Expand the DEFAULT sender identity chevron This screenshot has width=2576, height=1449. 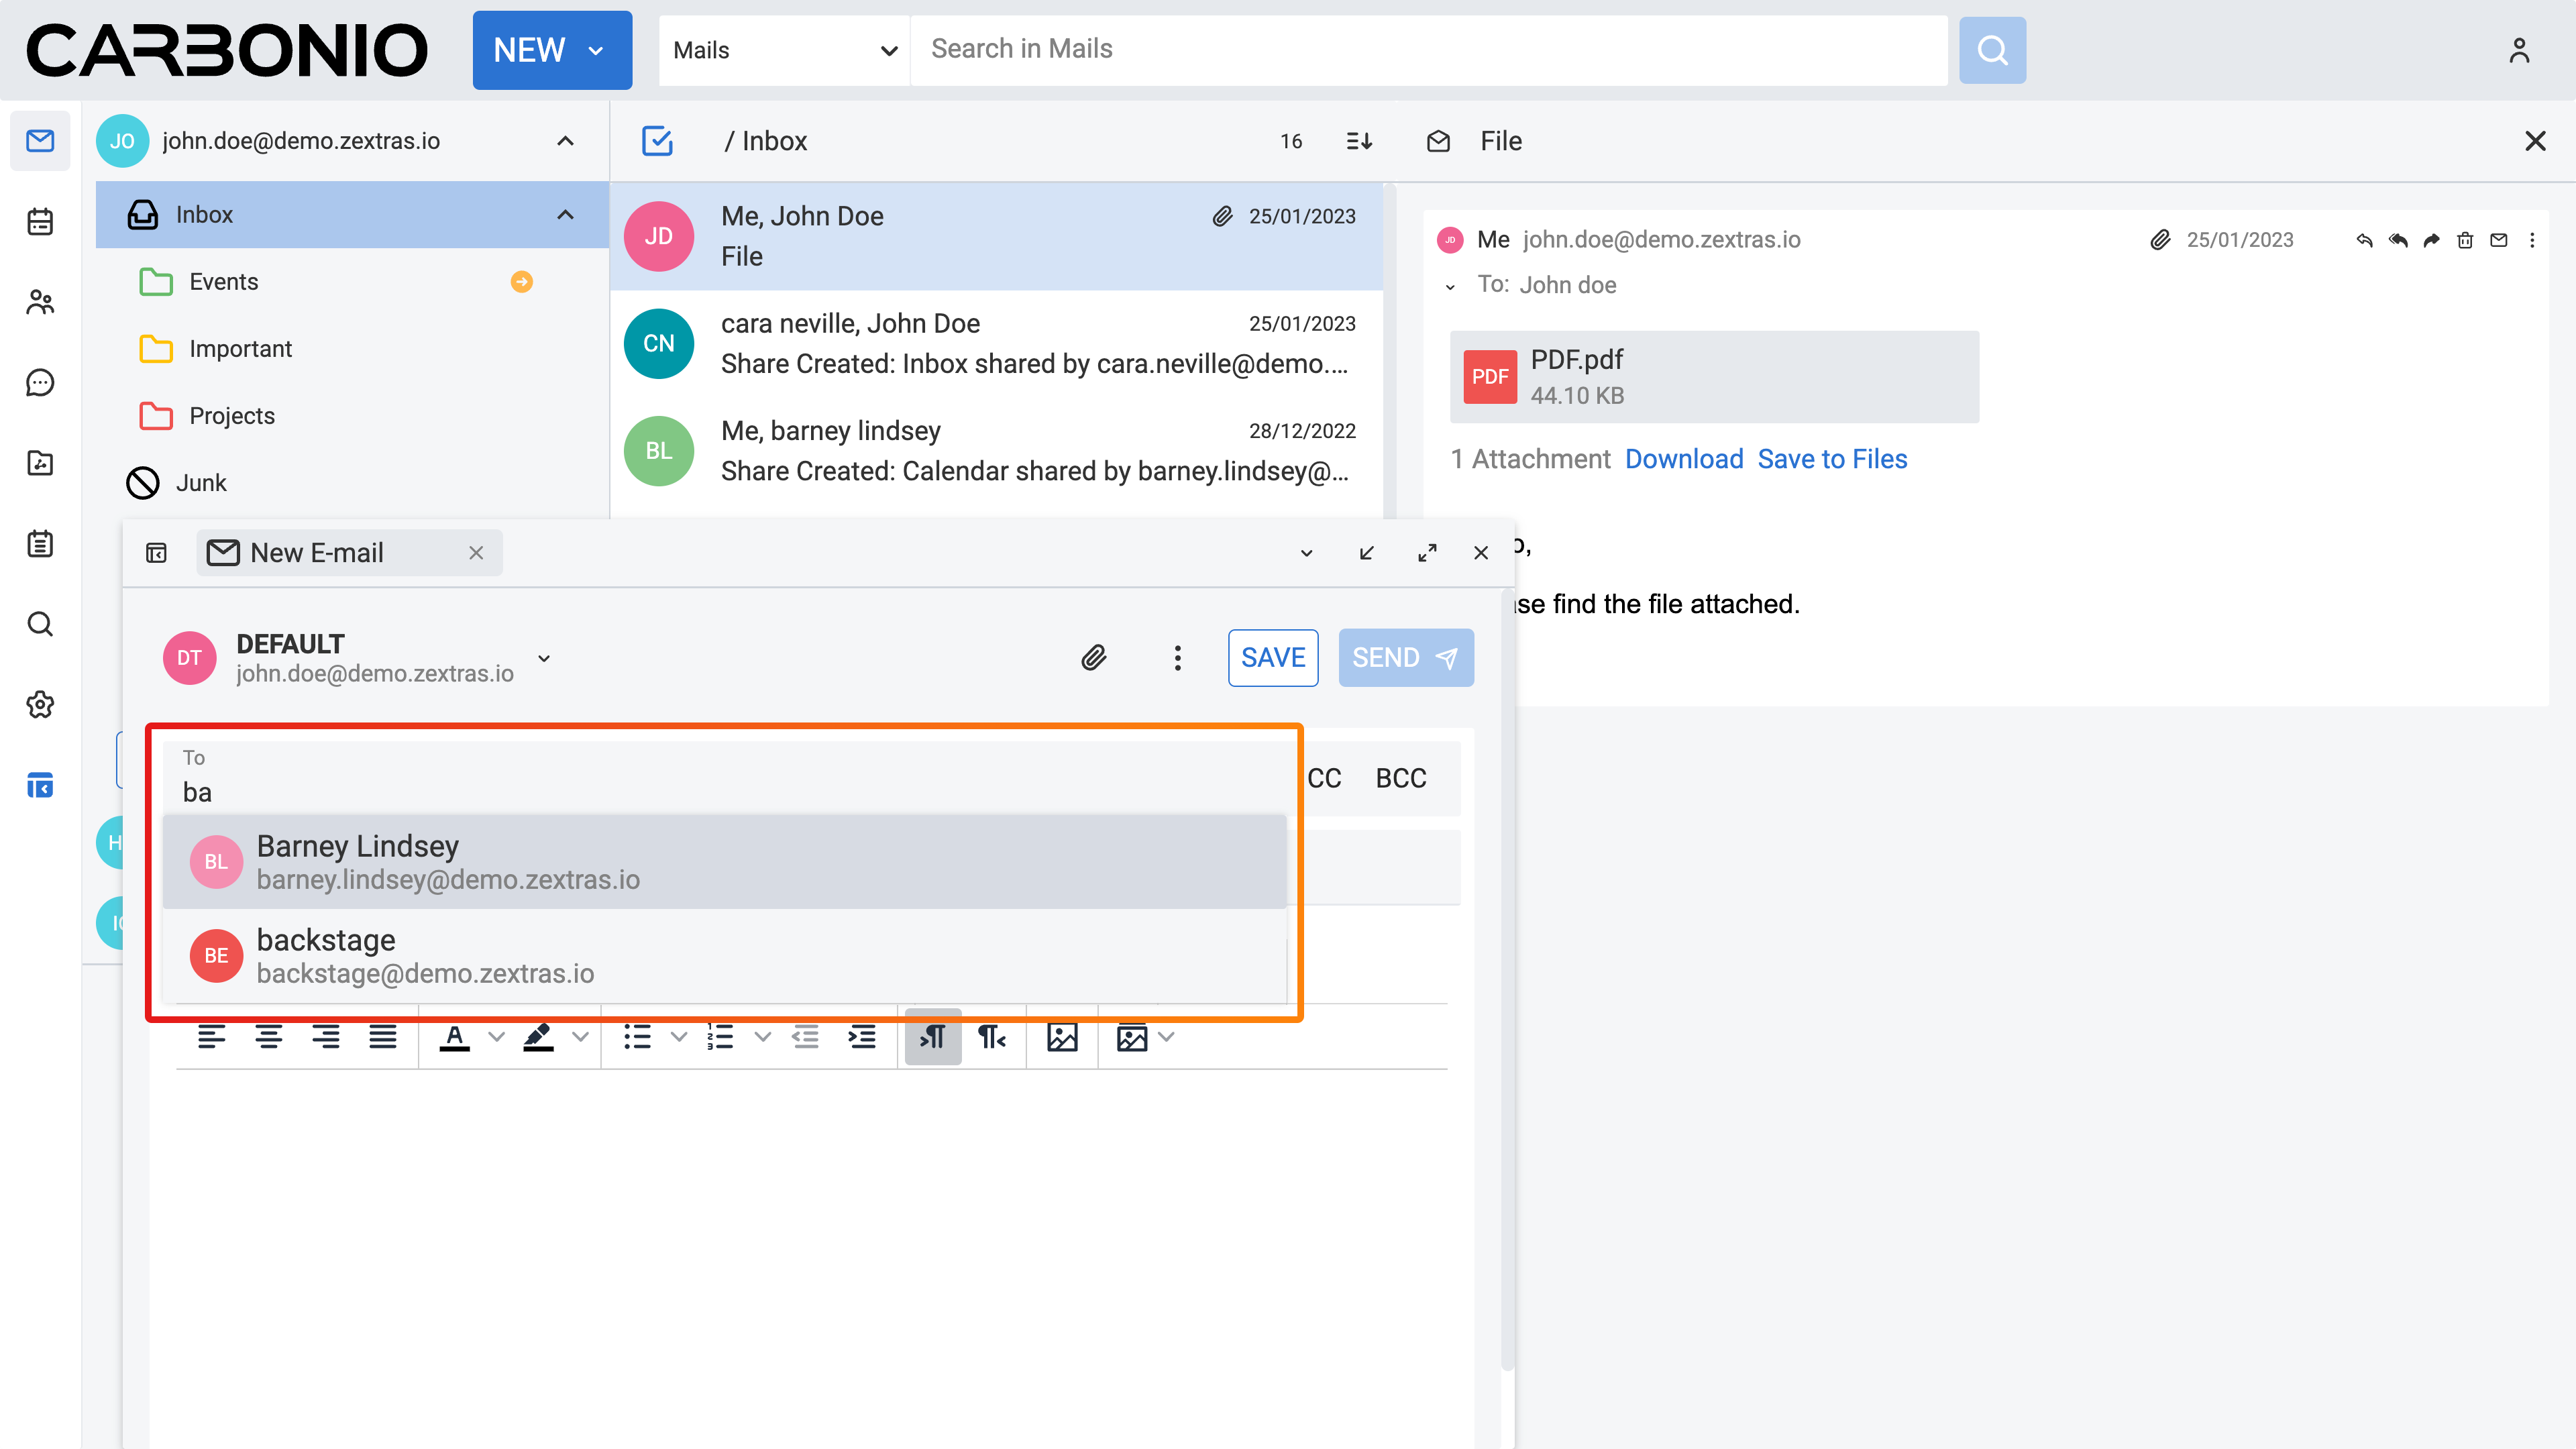pyautogui.click(x=544, y=658)
